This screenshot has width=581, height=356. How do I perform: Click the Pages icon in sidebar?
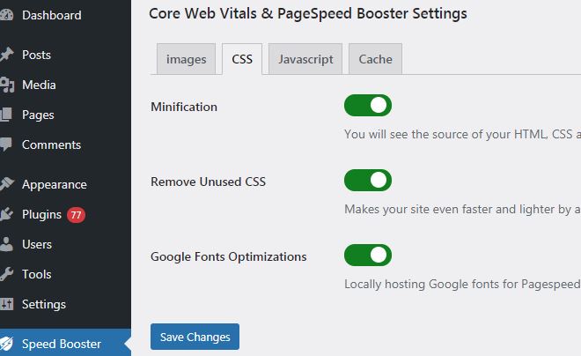[x=6, y=115]
